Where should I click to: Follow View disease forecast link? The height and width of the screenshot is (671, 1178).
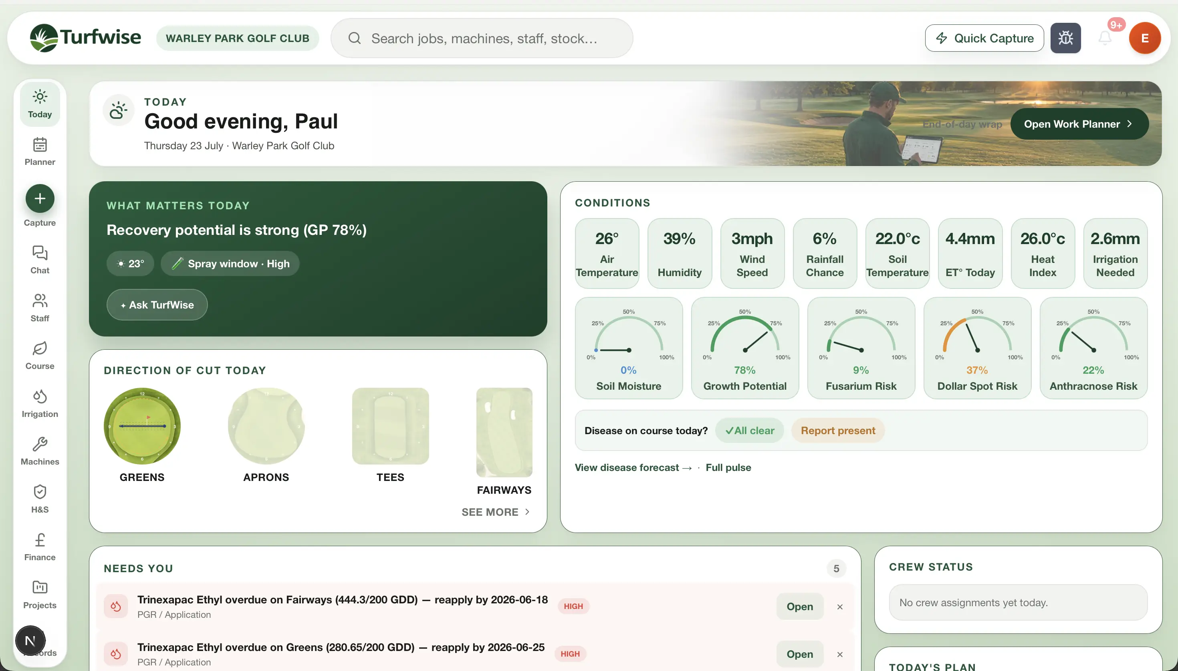coord(633,468)
